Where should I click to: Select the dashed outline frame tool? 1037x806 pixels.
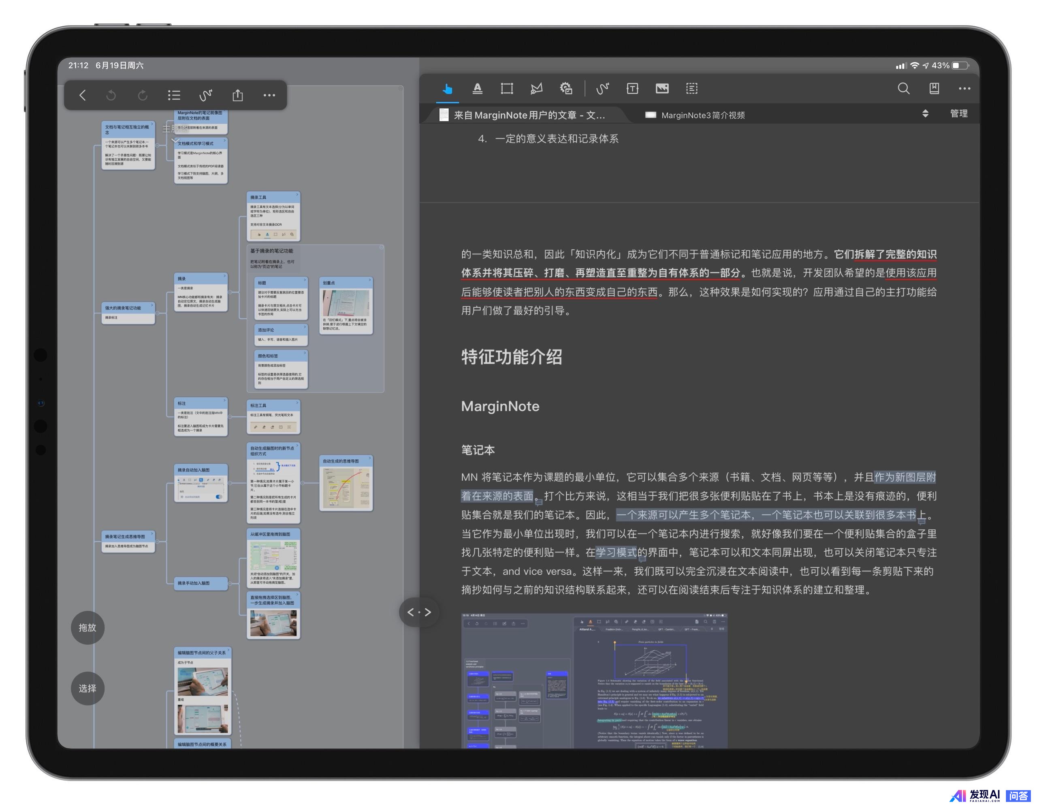pyautogui.click(x=692, y=89)
